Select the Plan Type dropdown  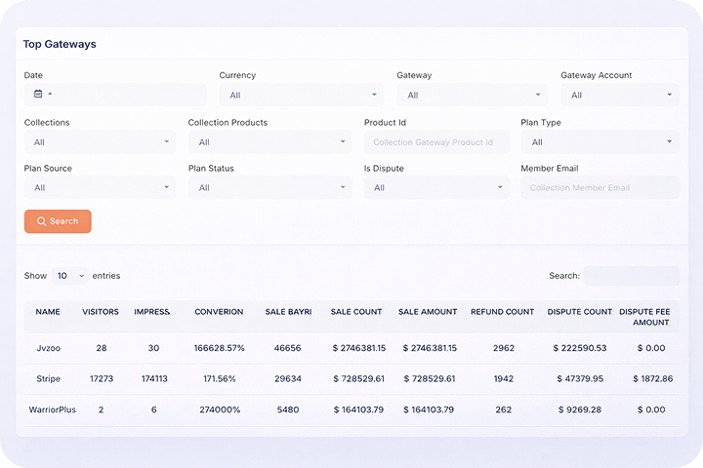[600, 142]
